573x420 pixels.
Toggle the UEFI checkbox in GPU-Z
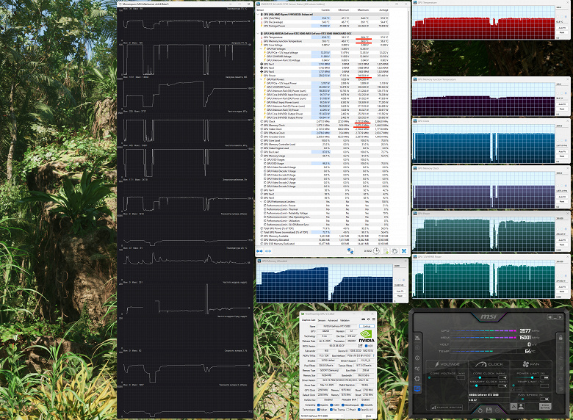coord(366,346)
